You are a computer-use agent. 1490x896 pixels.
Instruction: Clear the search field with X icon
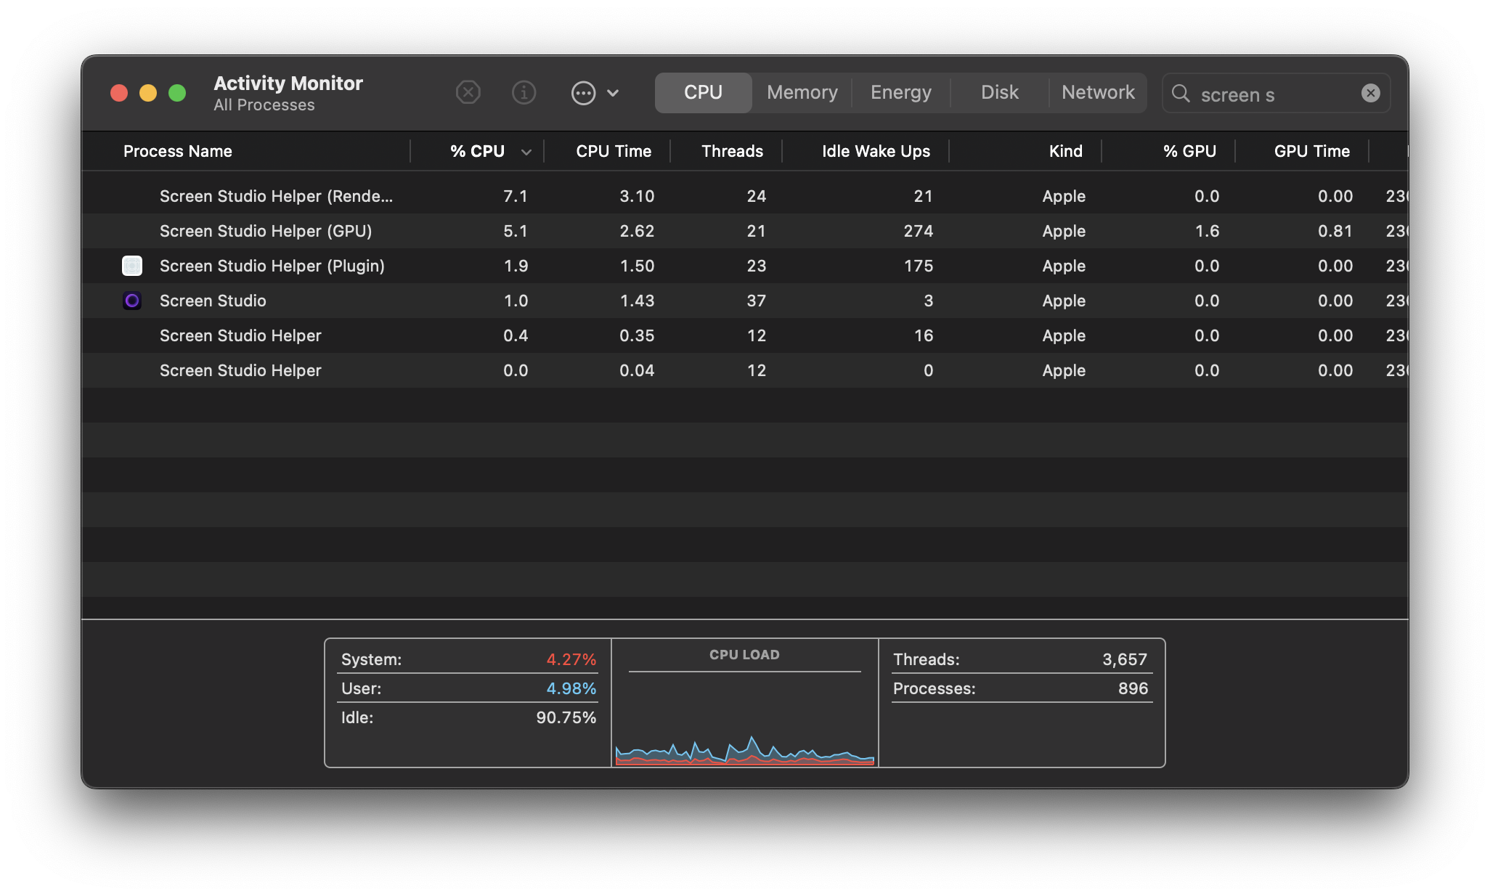pyautogui.click(x=1370, y=93)
